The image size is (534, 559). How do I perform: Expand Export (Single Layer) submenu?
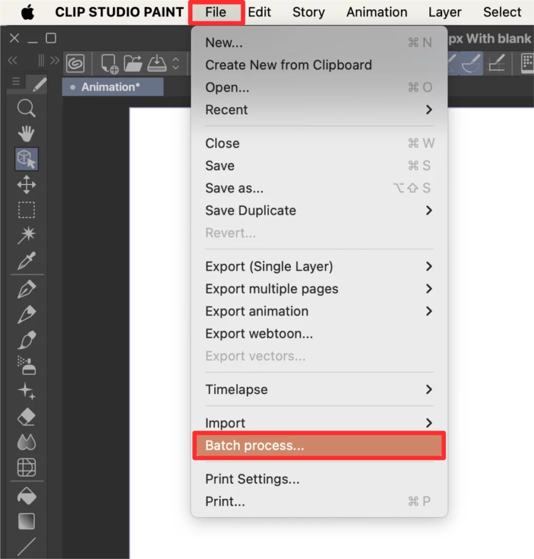[x=319, y=266]
